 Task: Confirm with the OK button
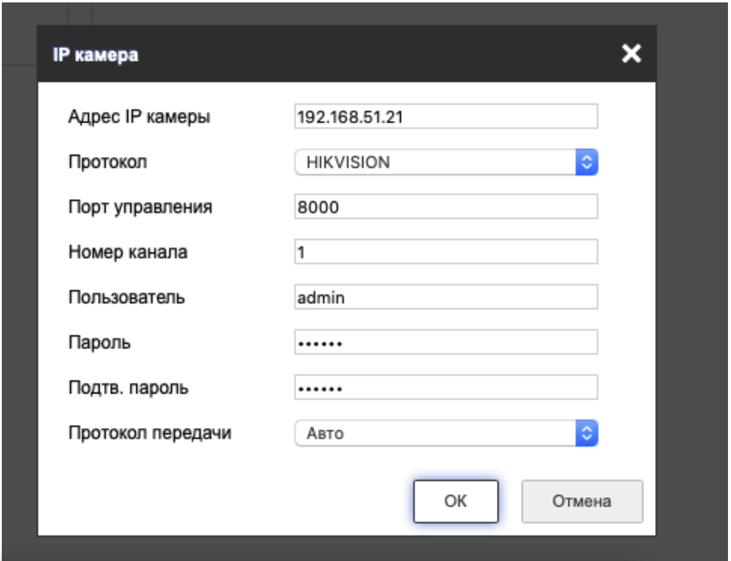[456, 501]
